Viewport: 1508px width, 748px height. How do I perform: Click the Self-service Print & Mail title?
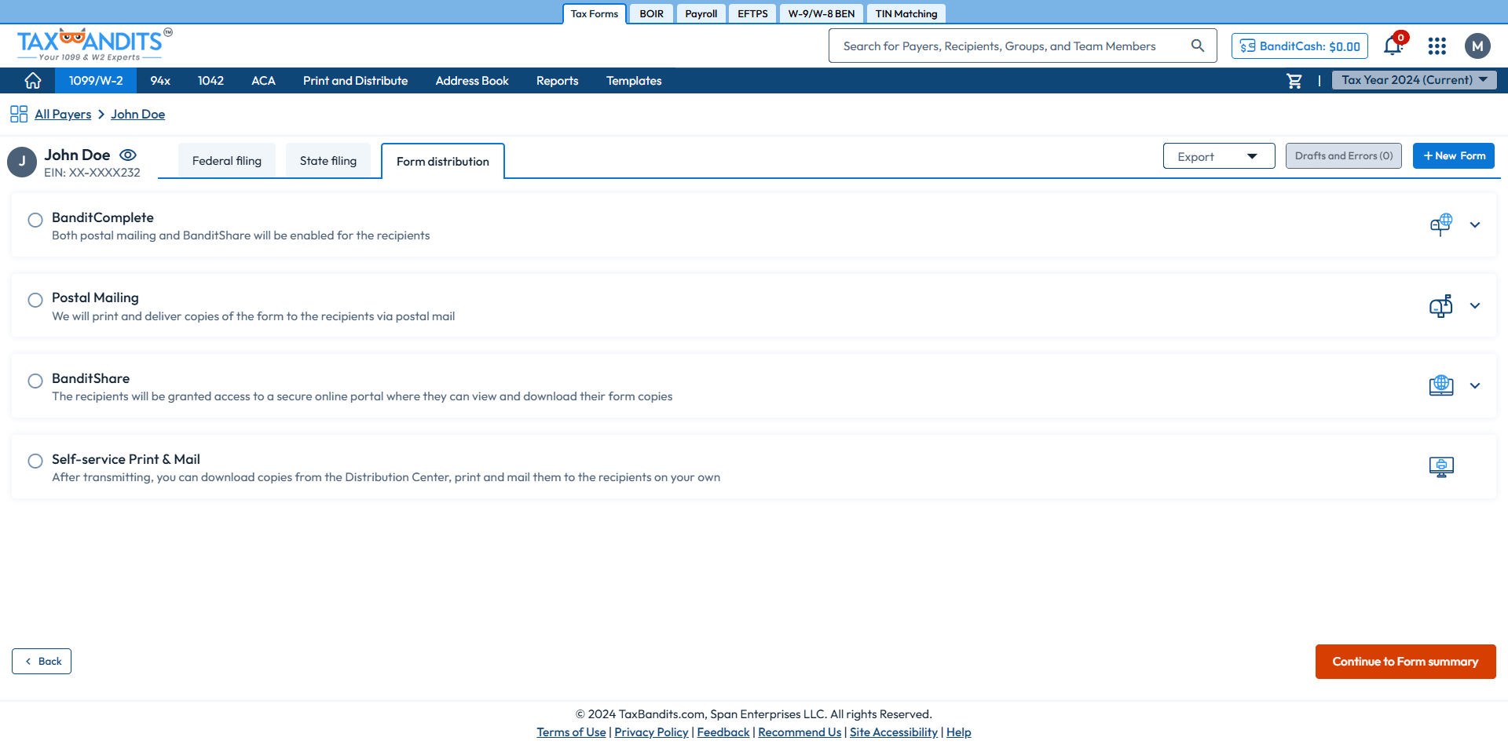(126, 459)
